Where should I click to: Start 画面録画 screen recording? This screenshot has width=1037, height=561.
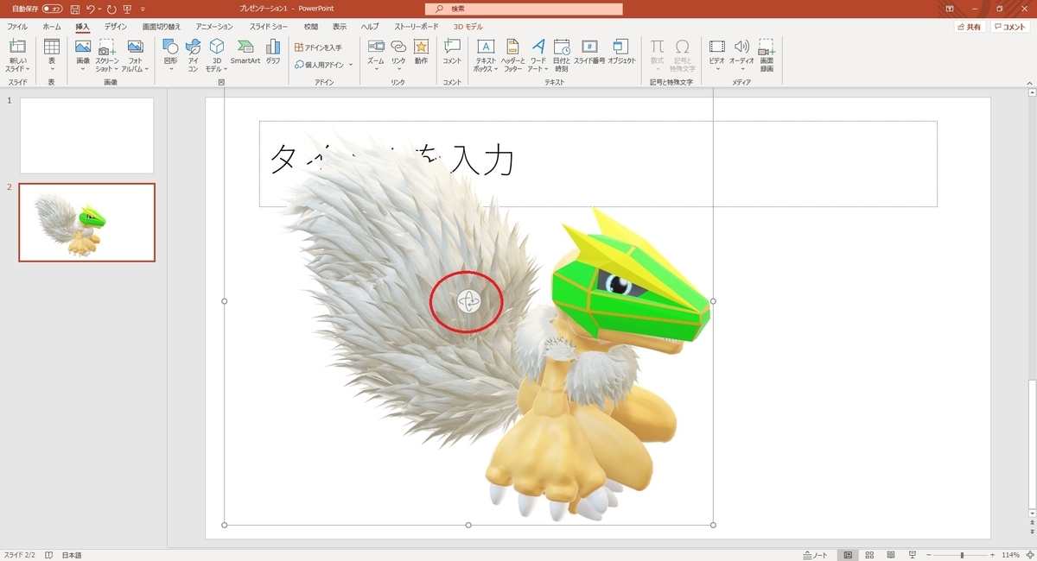(767, 56)
